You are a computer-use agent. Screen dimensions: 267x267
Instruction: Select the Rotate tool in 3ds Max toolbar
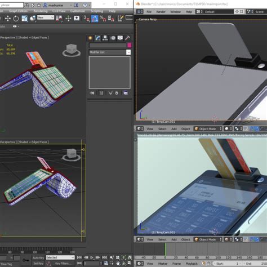pyautogui.click(x=16, y=19)
